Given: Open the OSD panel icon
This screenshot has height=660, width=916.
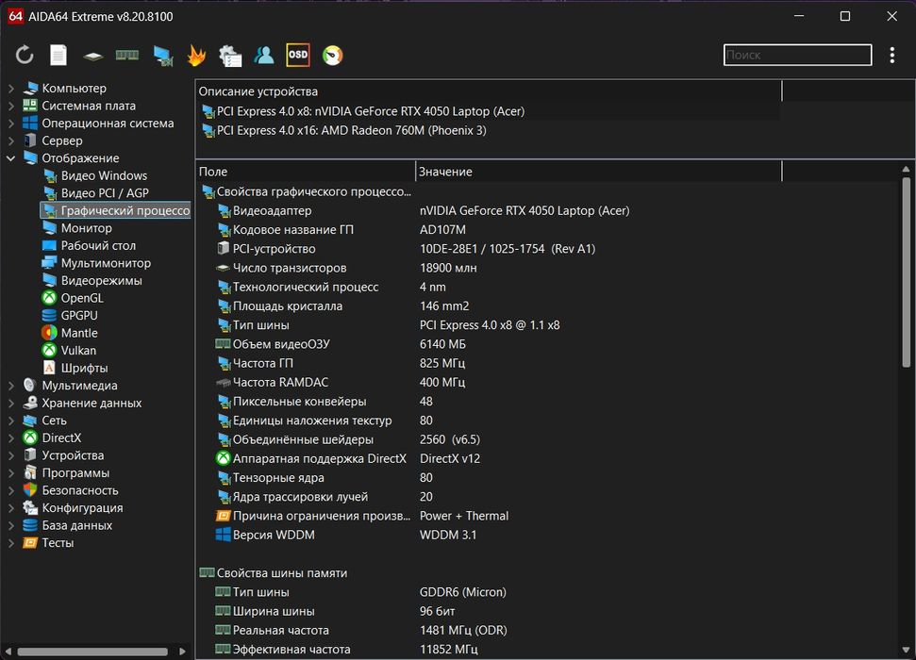Looking at the screenshot, I should (x=298, y=55).
